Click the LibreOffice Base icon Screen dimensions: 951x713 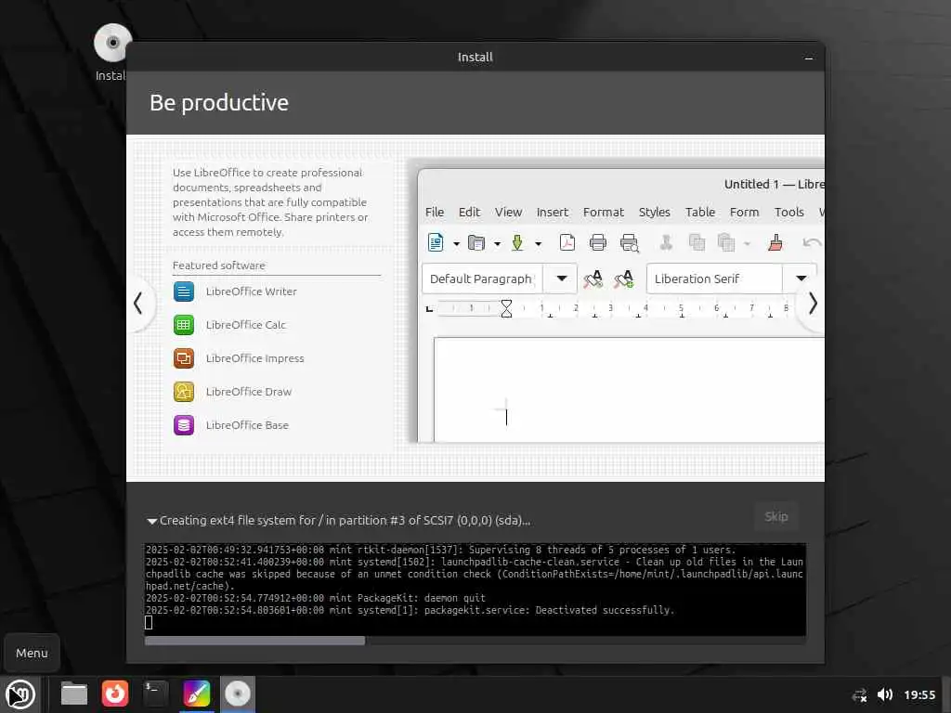tap(184, 425)
